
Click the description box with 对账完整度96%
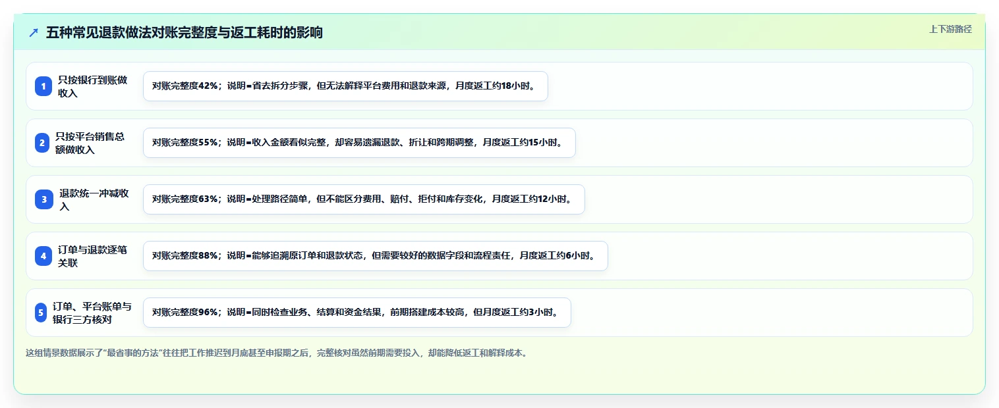coord(357,313)
